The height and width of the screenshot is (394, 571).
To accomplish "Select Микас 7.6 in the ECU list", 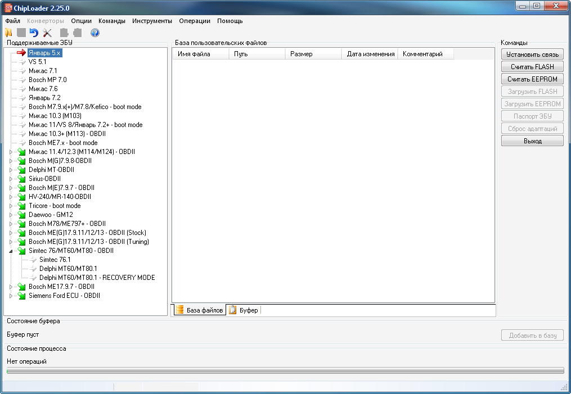I will (x=43, y=89).
